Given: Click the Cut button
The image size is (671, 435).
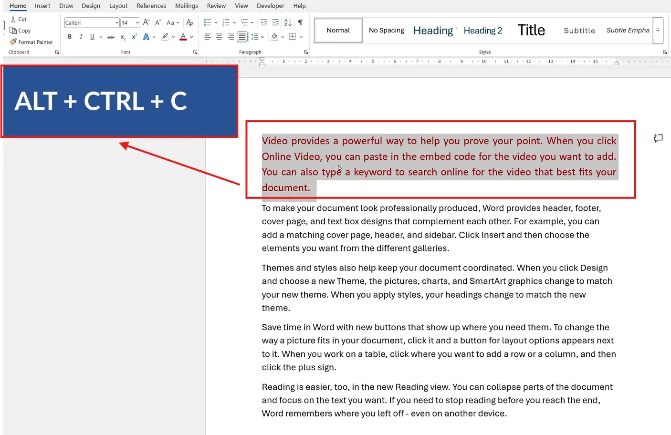Looking at the screenshot, I should click(x=19, y=19).
